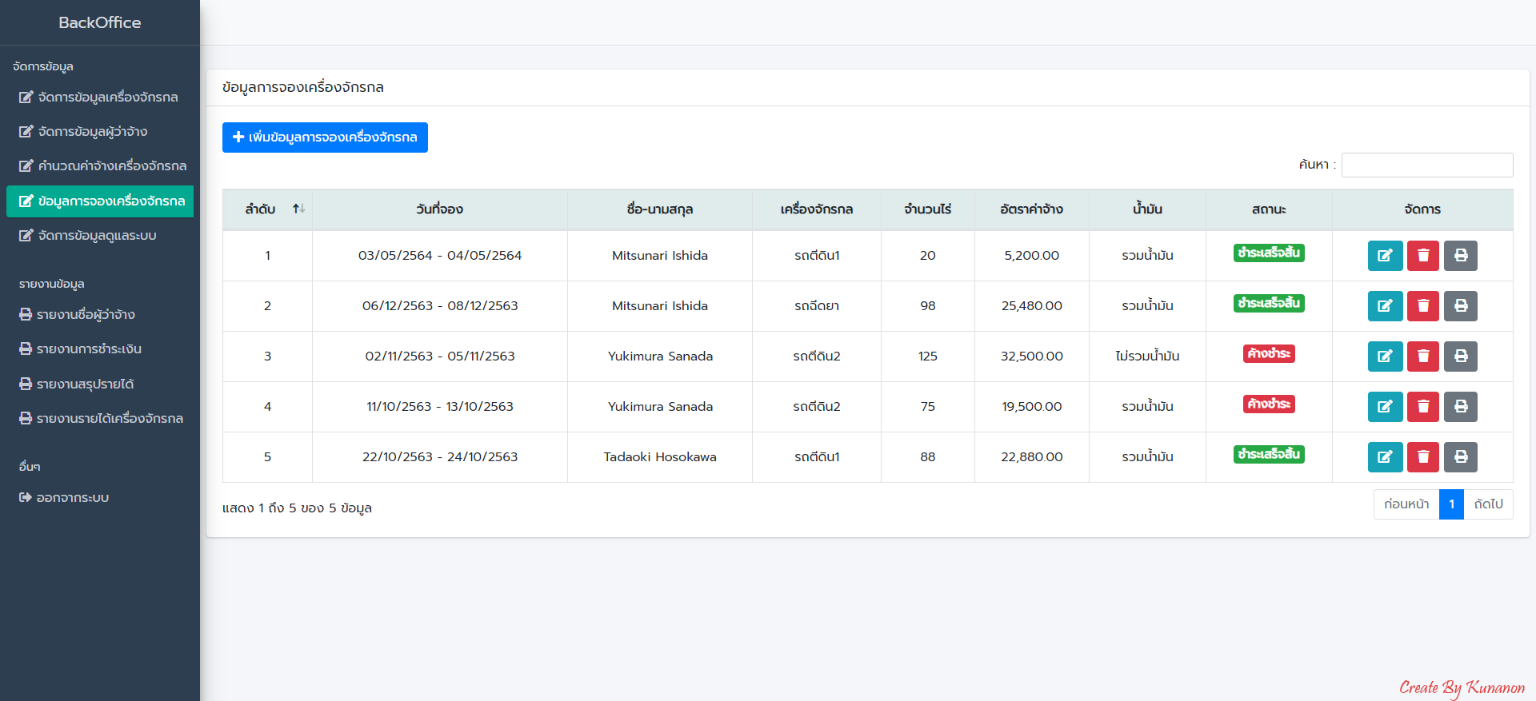Print the booking in row 1
Image resolution: width=1536 pixels, height=701 pixels.
point(1460,256)
